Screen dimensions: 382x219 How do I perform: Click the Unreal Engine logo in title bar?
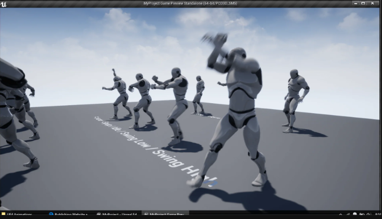(4, 4)
